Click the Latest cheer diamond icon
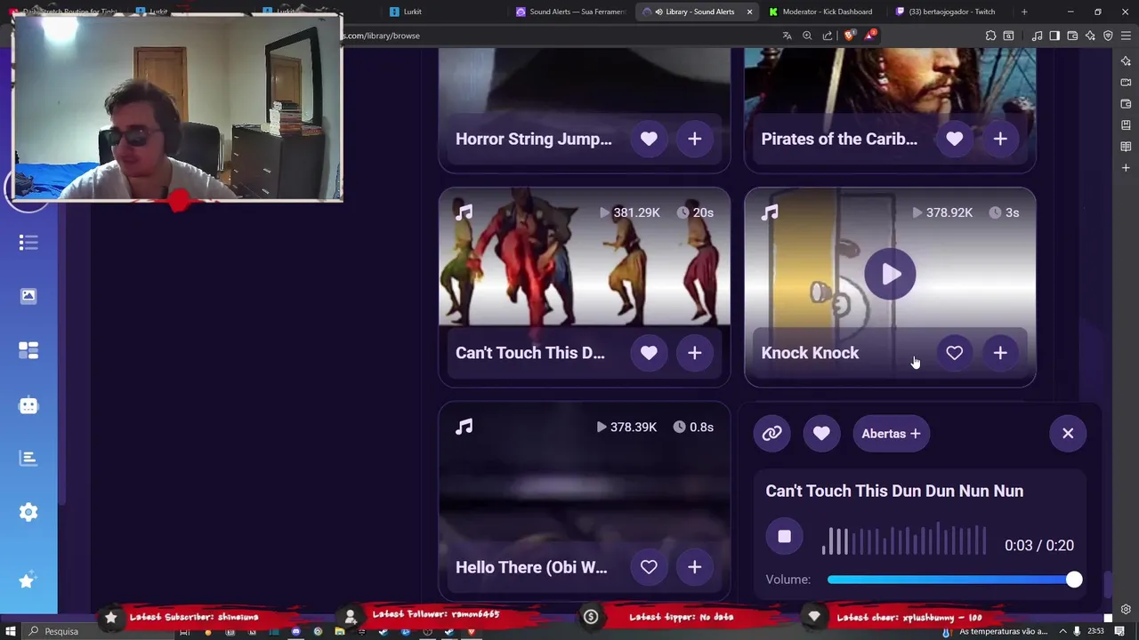1139x640 pixels. [813, 617]
